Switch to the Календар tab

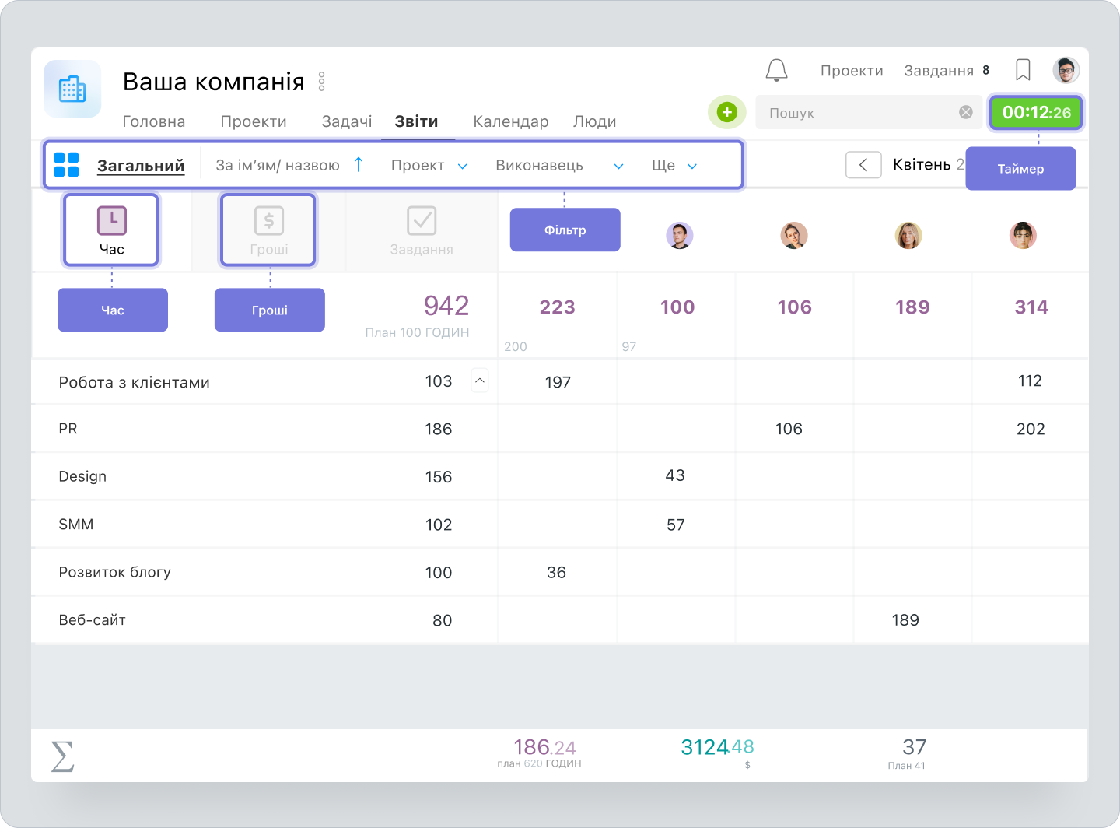510,121
